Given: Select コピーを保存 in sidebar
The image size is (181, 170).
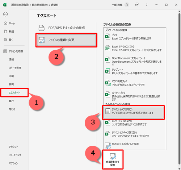Looking at the screenshot, I should [15, 68].
